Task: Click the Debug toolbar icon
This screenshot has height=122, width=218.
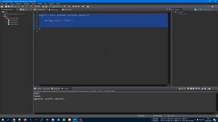Action: 18,6
